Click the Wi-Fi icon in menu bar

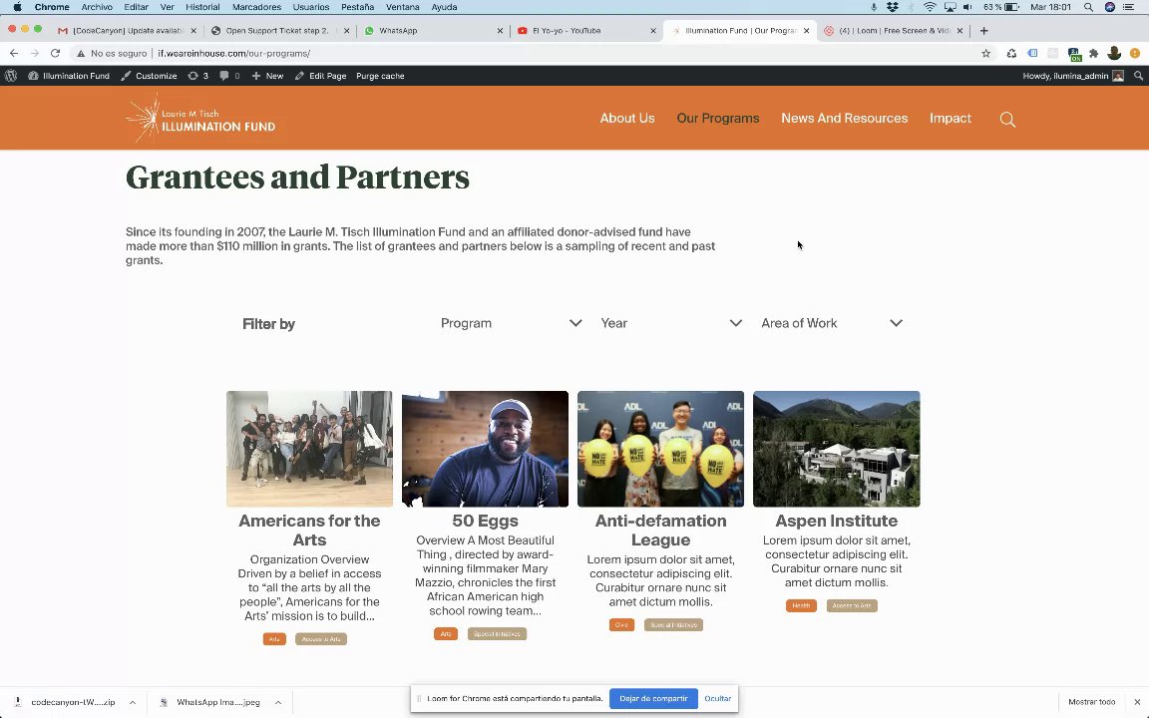tap(930, 7)
